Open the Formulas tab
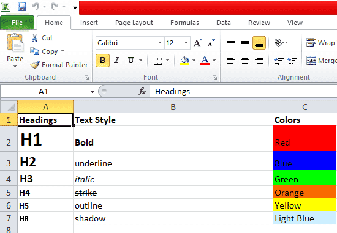This screenshot has height=233, width=337. pyautogui.click(x=184, y=23)
